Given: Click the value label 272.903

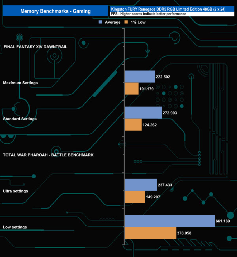Looking at the screenshot, I should coord(170,113).
